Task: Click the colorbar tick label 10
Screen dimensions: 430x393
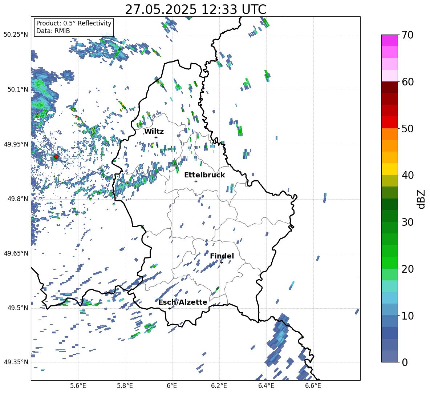Action: [407, 316]
